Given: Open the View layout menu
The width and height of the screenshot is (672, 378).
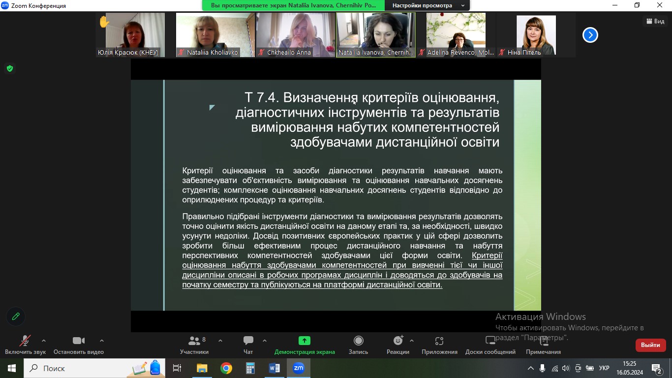Looking at the screenshot, I should click(655, 21).
